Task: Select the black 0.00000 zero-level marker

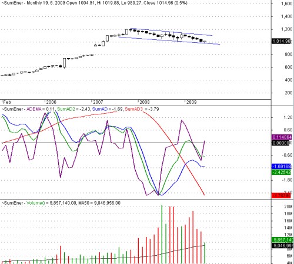Action: [280, 143]
